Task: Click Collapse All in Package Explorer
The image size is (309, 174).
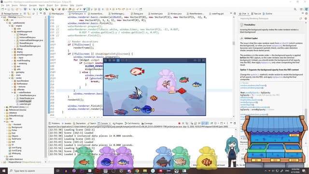Action: [25, 14]
